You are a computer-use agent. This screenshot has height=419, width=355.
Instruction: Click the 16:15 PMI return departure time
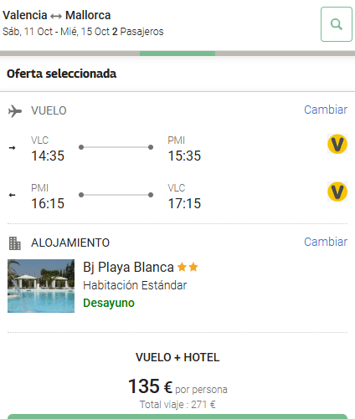(48, 203)
